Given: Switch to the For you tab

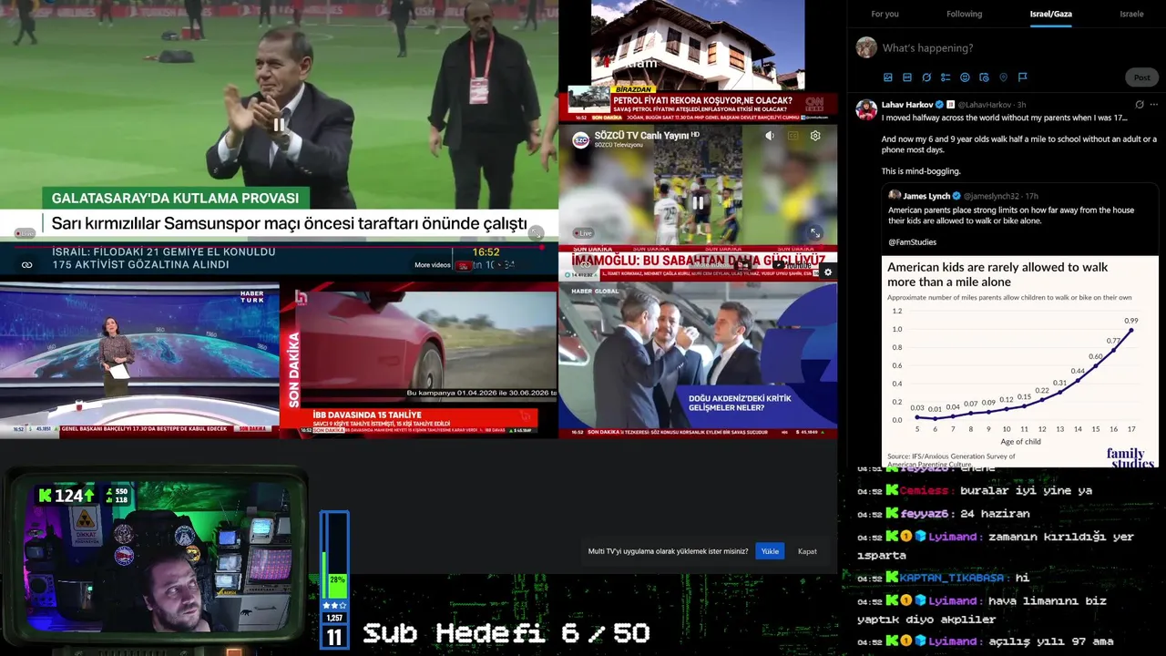Looking at the screenshot, I should click(x=885, y=14).
